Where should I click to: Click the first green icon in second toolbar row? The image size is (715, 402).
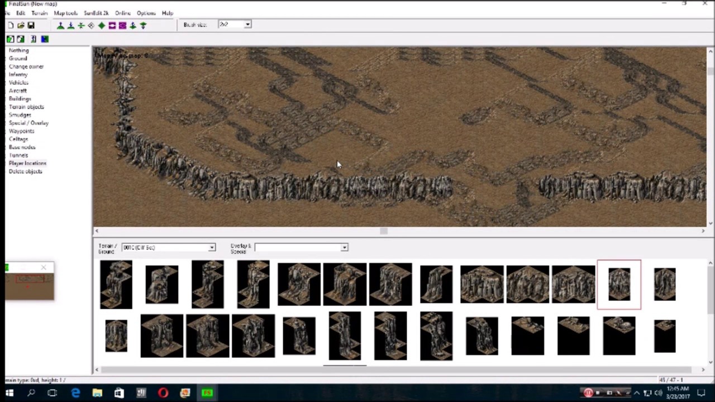[10, 39]
